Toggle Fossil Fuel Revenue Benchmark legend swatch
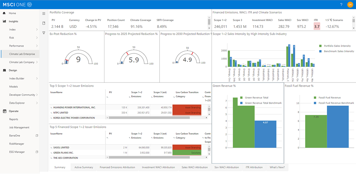The image size is (356, 178). 315,103
